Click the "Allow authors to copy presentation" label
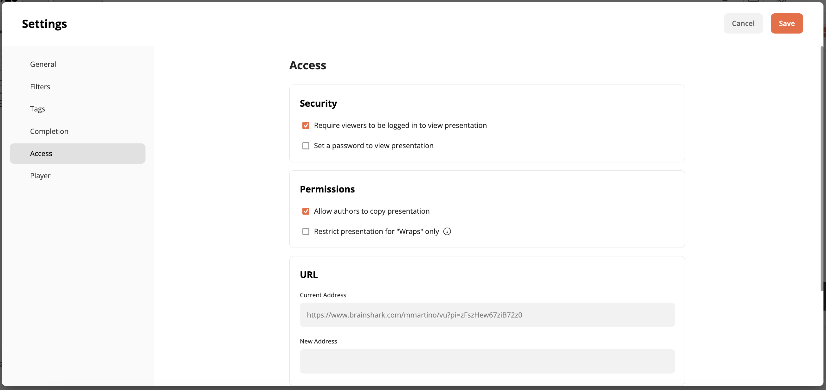The image size is (826, 390). click(371, 211)
